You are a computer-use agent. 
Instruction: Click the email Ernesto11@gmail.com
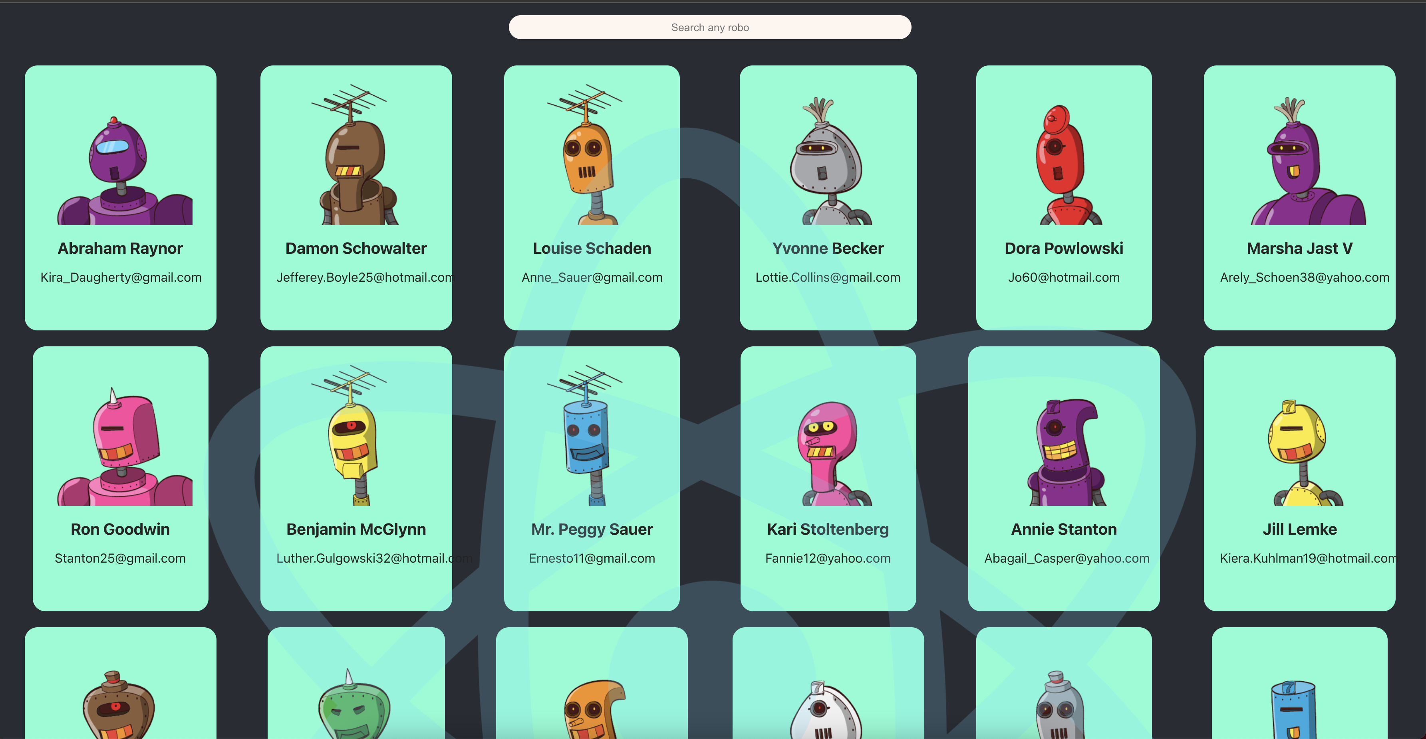pyautogui.click(x=592, y=558)
